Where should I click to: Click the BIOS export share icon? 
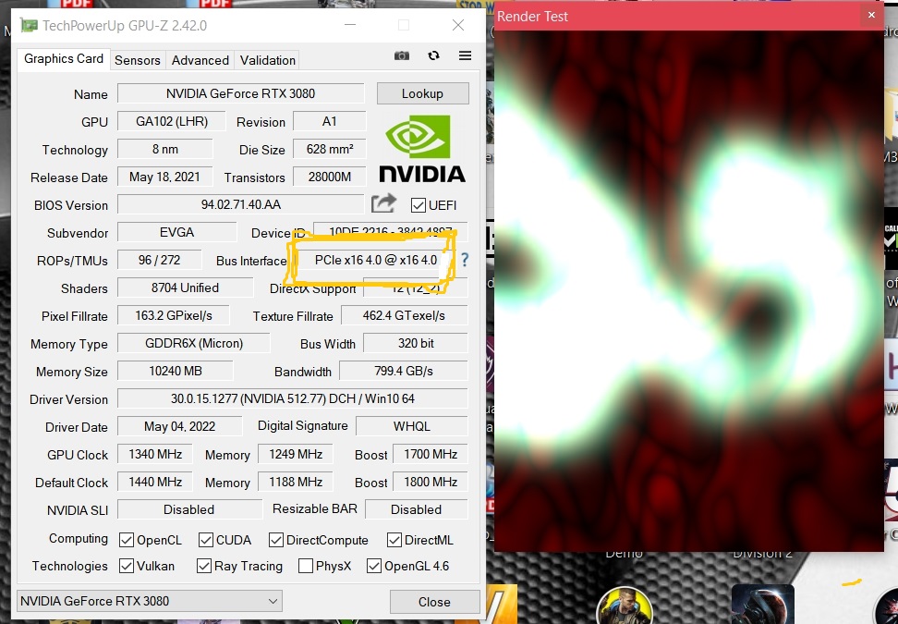tap(383, 203)
